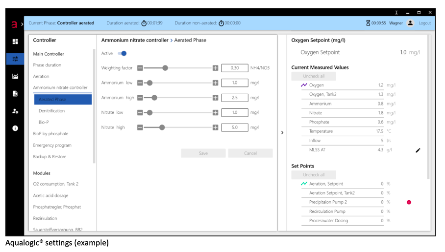This screenshot has height=252, width=445.
Task: Open the report document icon in sidebar
Action: tap(15, 94)
